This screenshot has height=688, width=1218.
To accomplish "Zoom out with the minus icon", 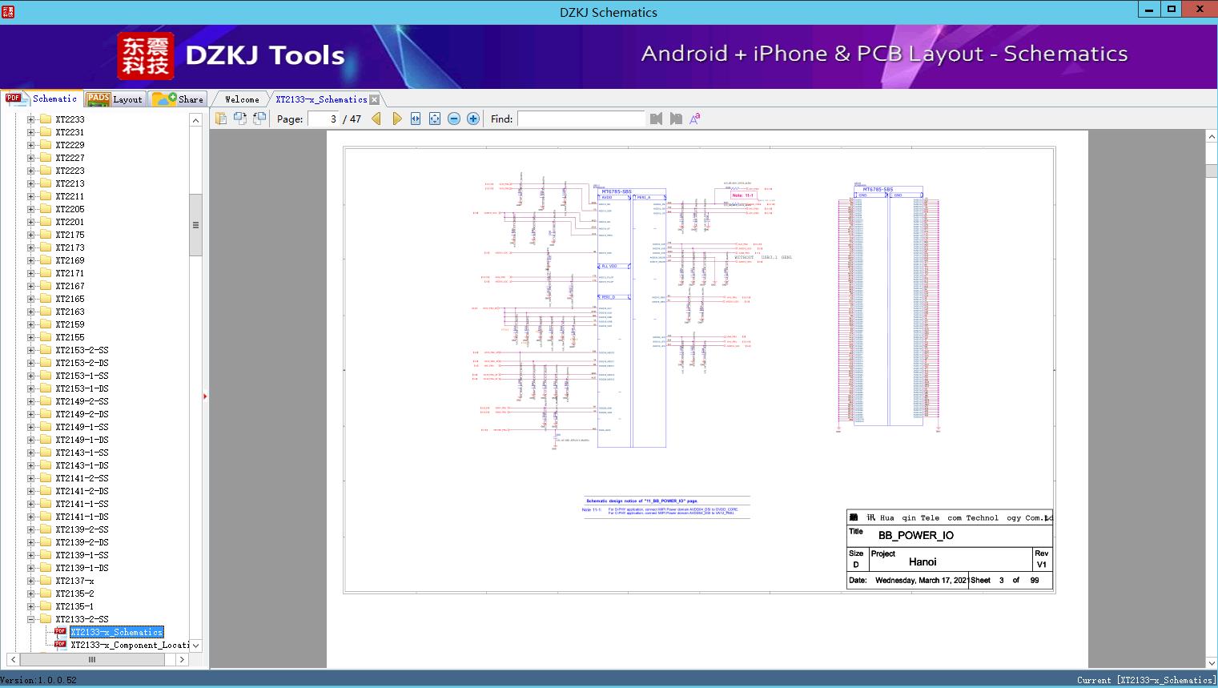I will (x=454, y=119).
